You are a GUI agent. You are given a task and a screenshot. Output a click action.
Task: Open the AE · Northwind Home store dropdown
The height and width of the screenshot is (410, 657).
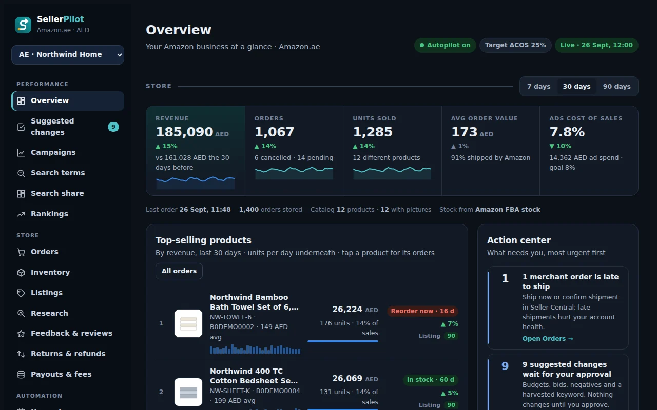[x=68, y=54]
